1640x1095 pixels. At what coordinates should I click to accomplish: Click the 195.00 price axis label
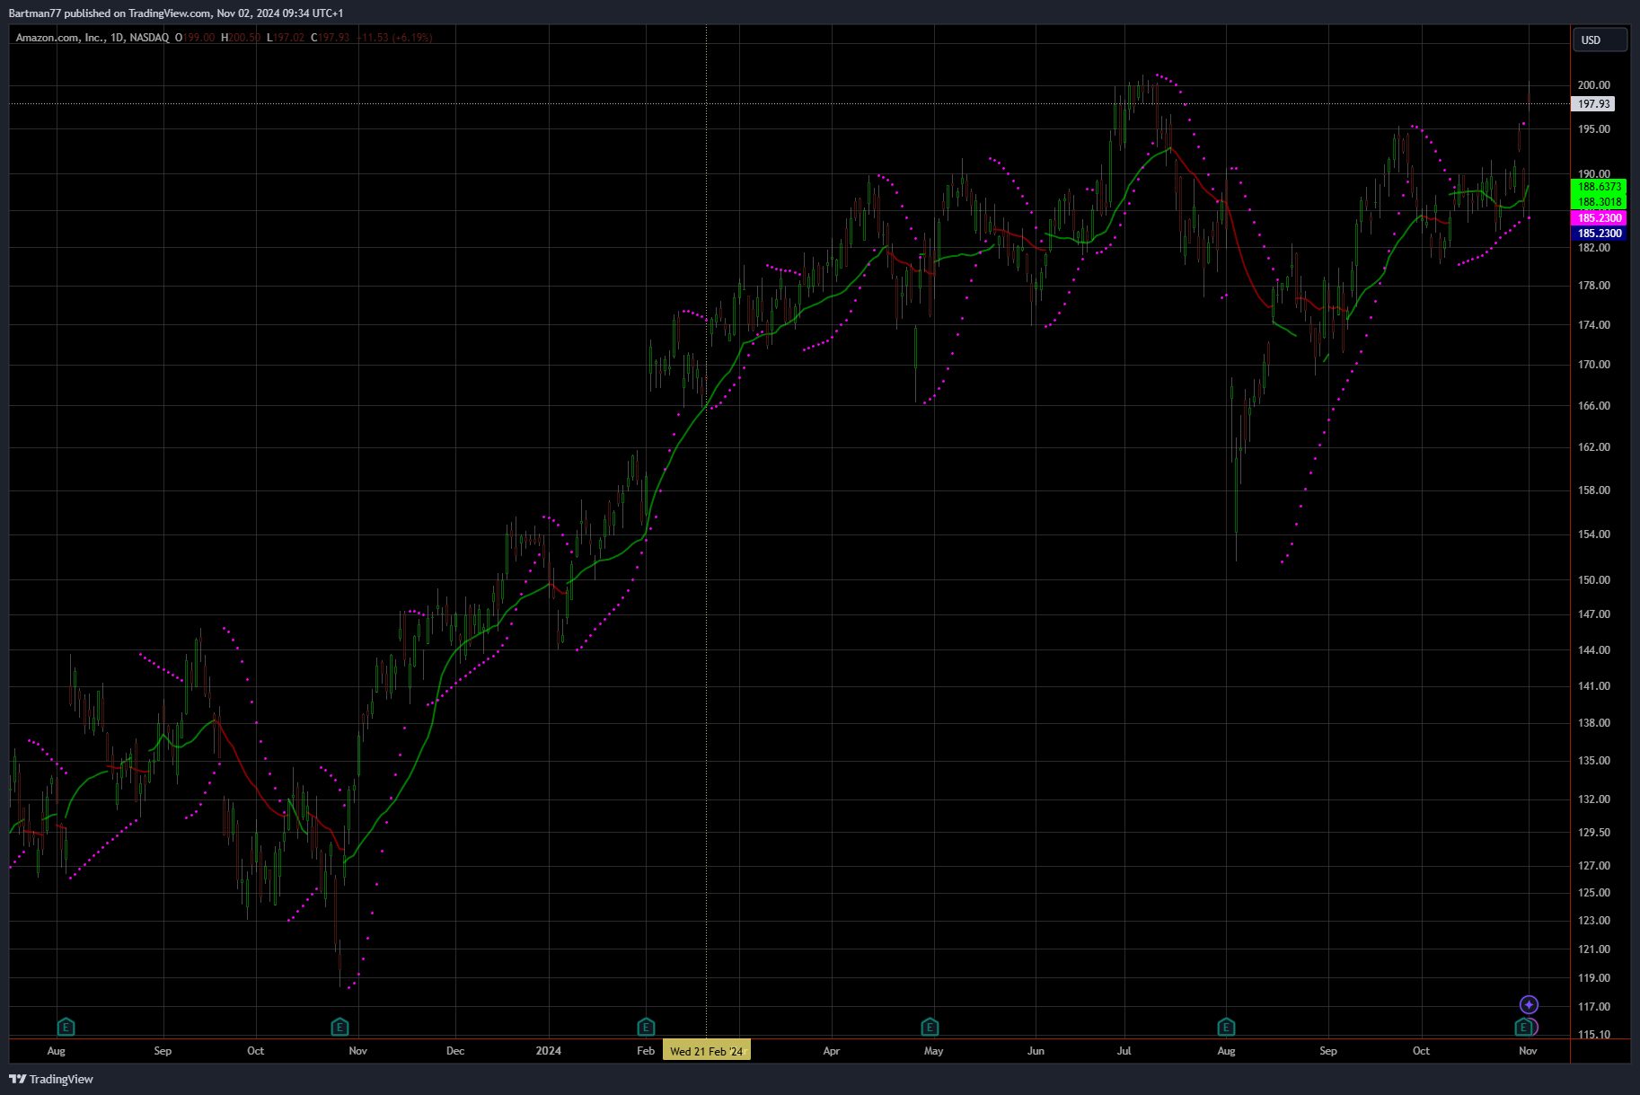click(1593, 129)
